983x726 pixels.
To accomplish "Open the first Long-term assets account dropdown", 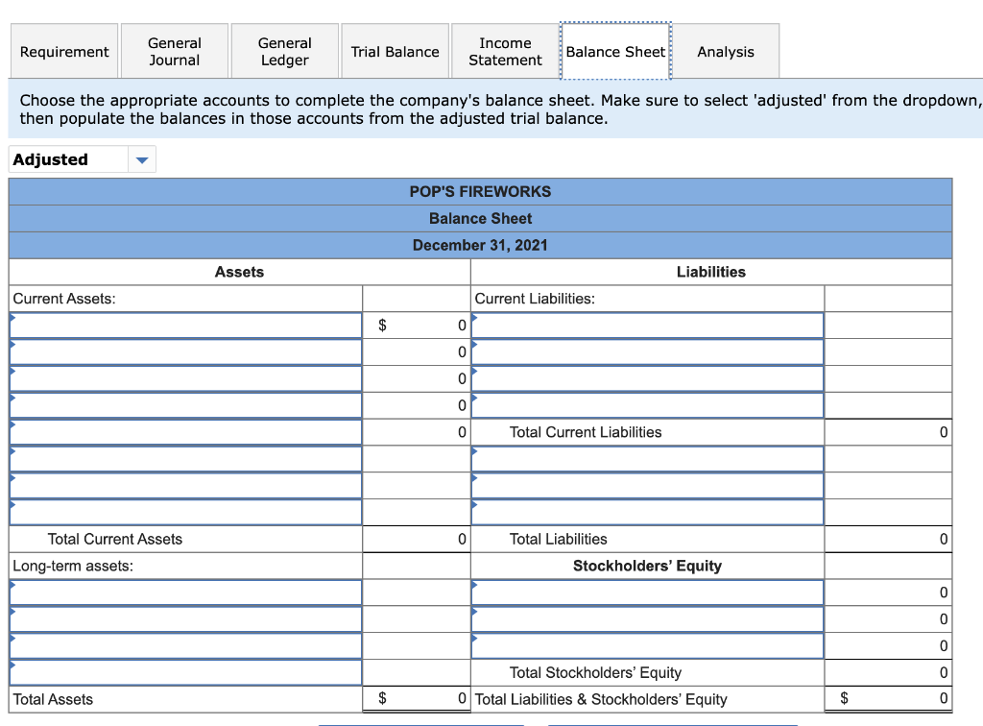I will click(x=182, y=593).
